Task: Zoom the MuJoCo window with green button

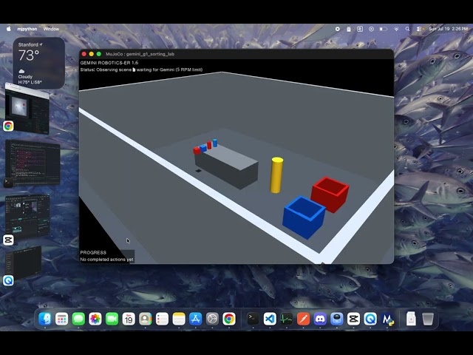Action: (x=98, y=54)
